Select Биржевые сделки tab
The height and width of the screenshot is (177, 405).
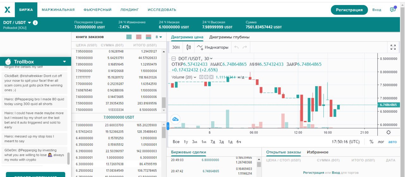(189, 152)
